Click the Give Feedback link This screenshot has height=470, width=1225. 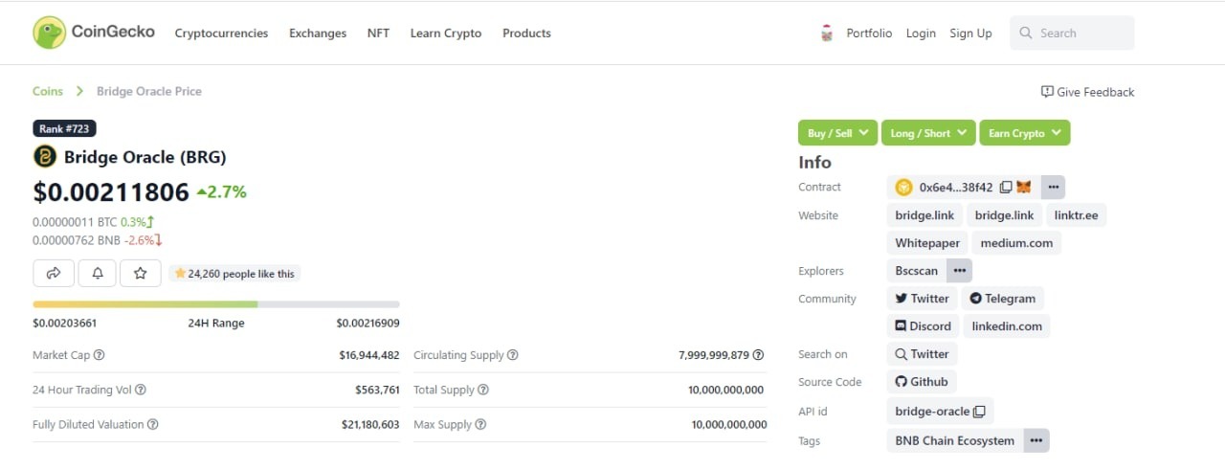click(x=1087, y=92)
